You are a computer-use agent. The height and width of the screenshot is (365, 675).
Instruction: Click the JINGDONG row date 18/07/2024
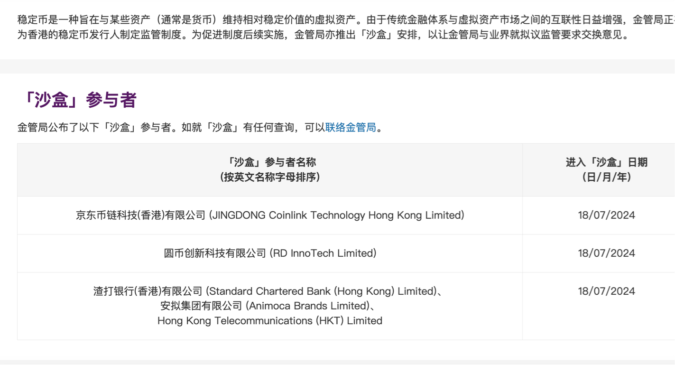[x=606, y=215]
